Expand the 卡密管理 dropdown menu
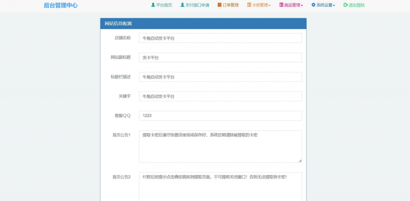This screenshot has height=201, width=410. 259,5
